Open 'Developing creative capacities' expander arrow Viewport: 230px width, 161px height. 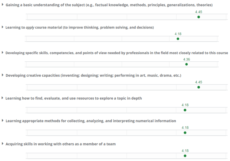tap(3, 75)
